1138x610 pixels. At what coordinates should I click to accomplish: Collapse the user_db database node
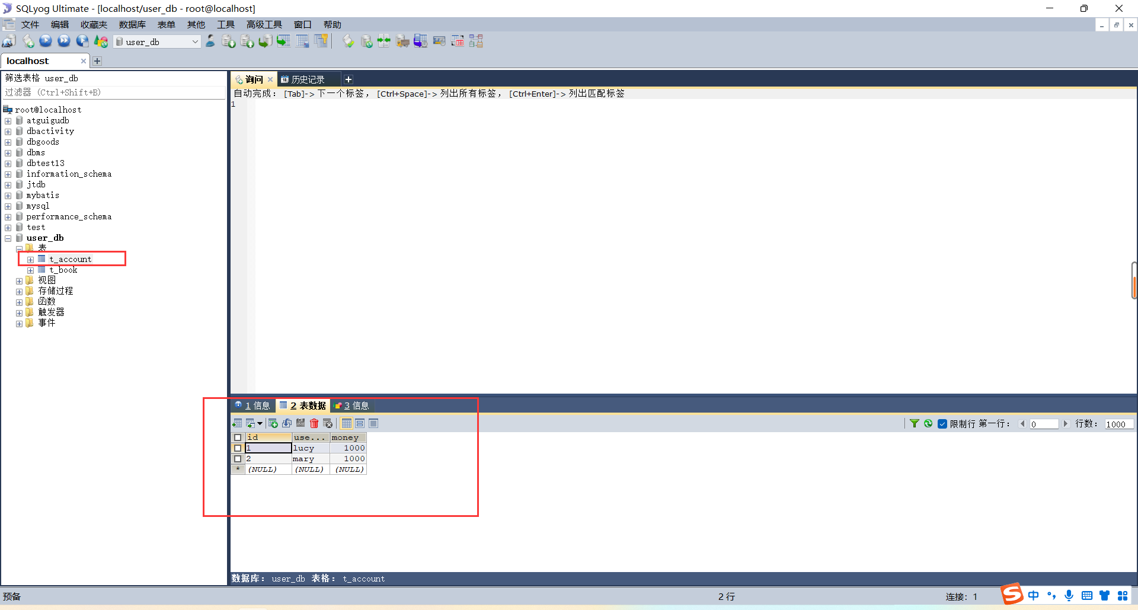point(8,238)
